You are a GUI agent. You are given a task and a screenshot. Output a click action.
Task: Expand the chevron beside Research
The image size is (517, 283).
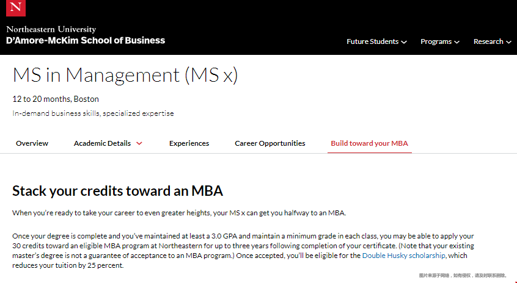tap(508, 42)
